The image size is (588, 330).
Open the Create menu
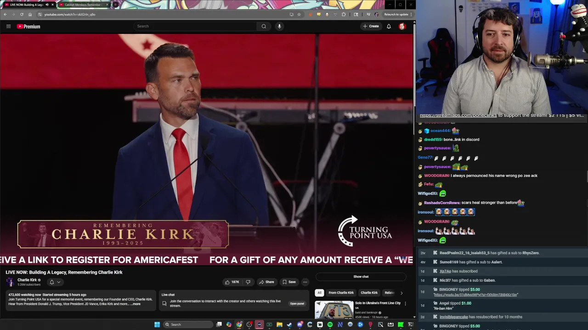click(371, 26)
